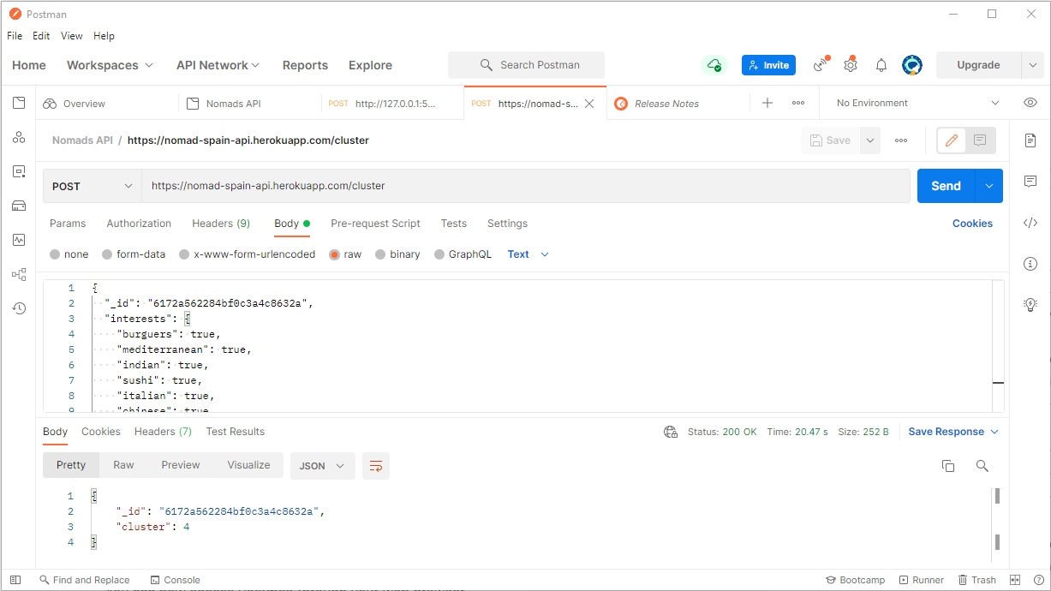Click the Invite button

[768, 65]
